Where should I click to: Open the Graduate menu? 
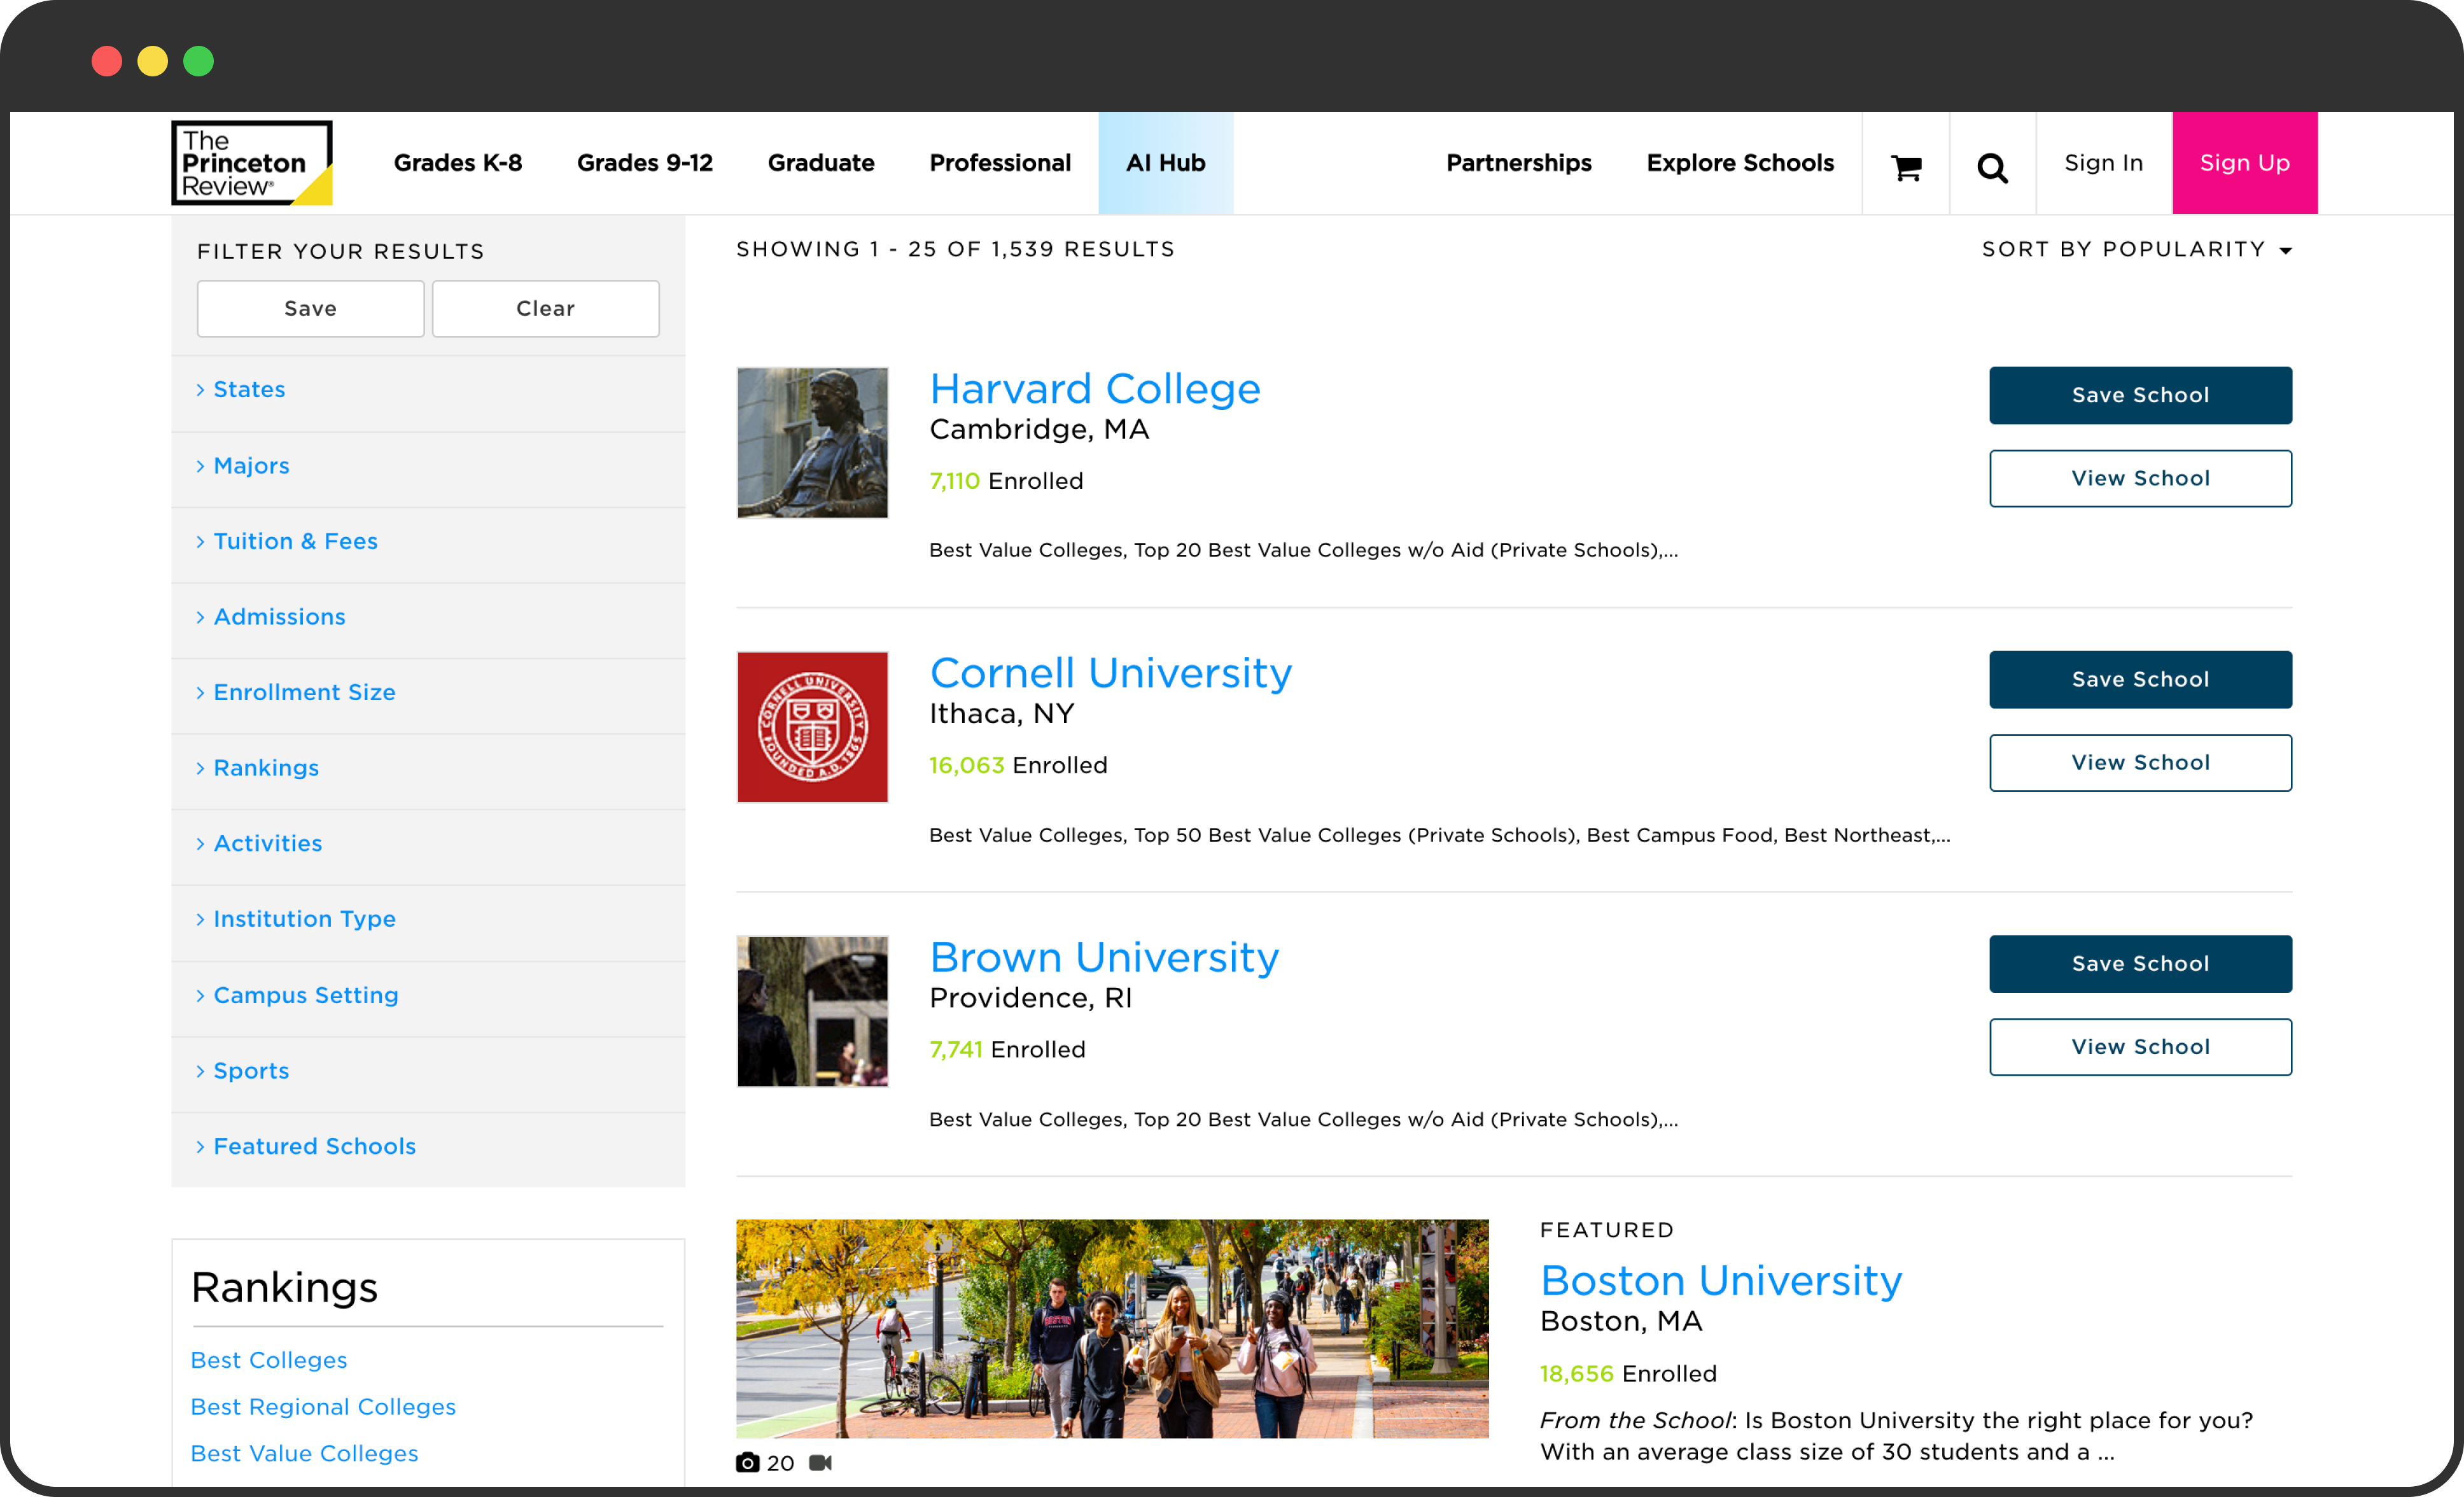[x=821, y=163]
